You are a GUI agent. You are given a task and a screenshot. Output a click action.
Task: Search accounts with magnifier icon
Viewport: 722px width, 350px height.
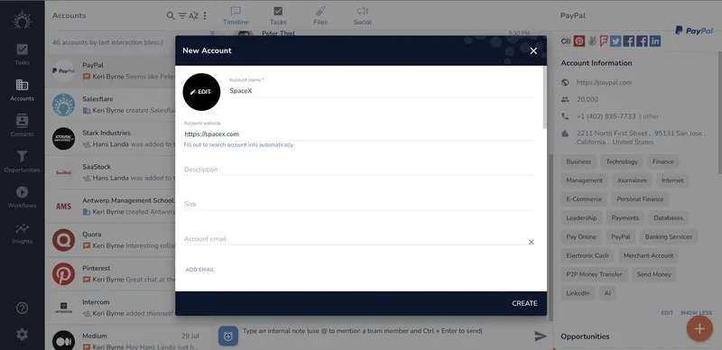pos(171,15)
